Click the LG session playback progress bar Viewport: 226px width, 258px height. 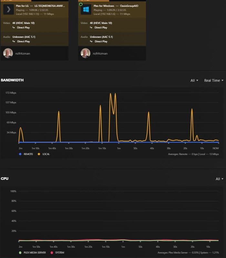click(35, 1)
